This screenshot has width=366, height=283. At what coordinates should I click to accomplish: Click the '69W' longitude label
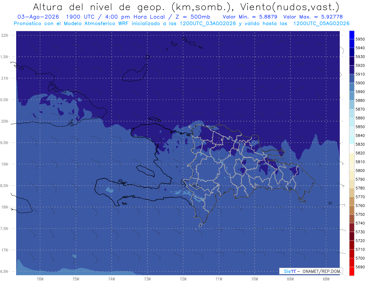click(x=290, y=279)
